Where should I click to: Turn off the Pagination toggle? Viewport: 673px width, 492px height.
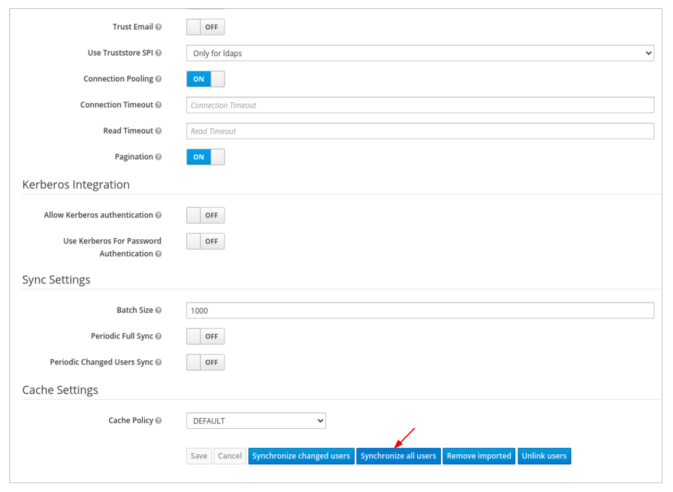pos(205,157)
